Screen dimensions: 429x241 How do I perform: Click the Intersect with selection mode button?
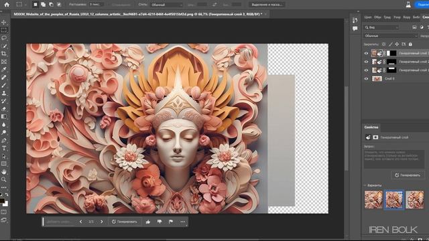point(59,5)
